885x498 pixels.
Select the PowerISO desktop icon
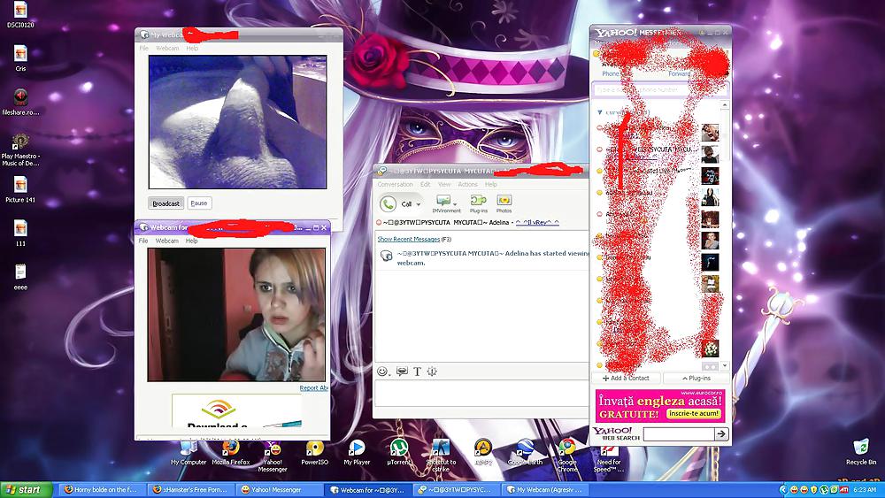[314, 452]
